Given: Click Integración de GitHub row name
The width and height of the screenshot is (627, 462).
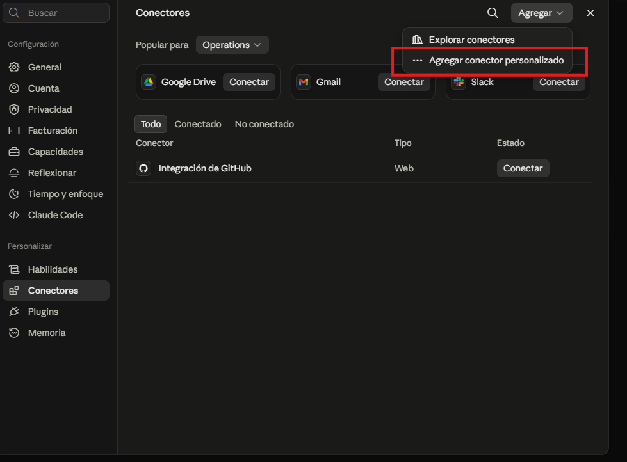Looking at the screenshot, I should 205,168.
